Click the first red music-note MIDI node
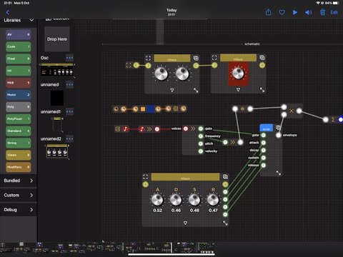This screenshot has height=257, width=343. point(126,129)
